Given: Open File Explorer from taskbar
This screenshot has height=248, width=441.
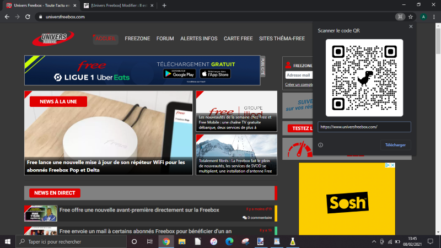Looking at the screenshot, I should 182,241.
